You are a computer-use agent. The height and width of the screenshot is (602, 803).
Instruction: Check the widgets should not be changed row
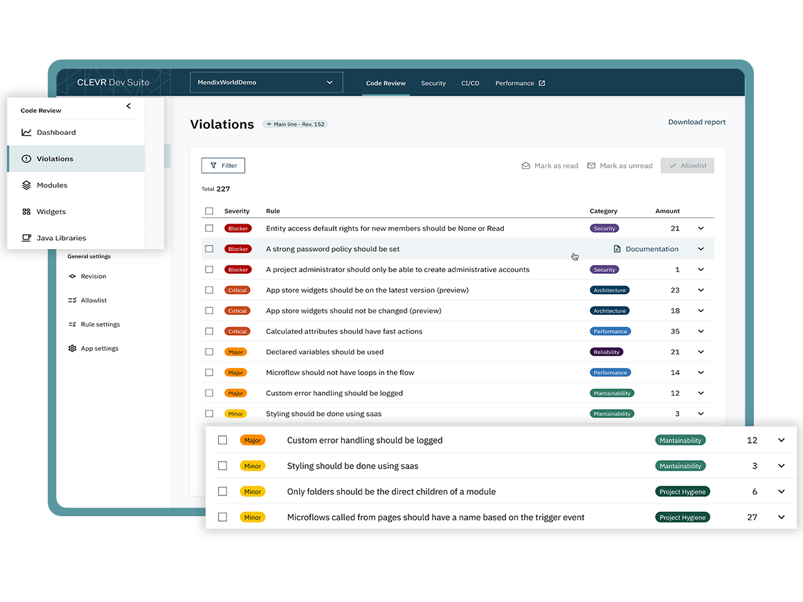(x=209, y=311)
